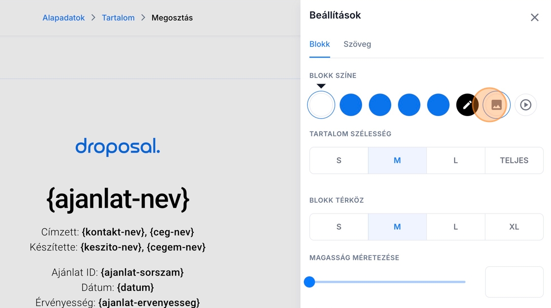
Task: Set content width to L
Action: pyautogui.click(x=456, y=160)
